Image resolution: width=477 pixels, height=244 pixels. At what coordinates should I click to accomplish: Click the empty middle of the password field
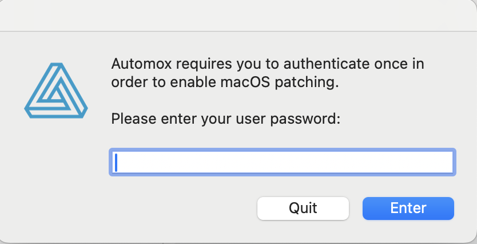tap(283, 162)
